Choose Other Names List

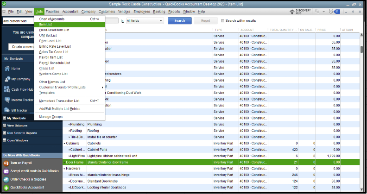pos(70,82)
